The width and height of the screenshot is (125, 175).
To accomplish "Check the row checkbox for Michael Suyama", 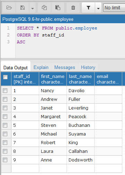I will pyautogui.click(x=5, y=134).
